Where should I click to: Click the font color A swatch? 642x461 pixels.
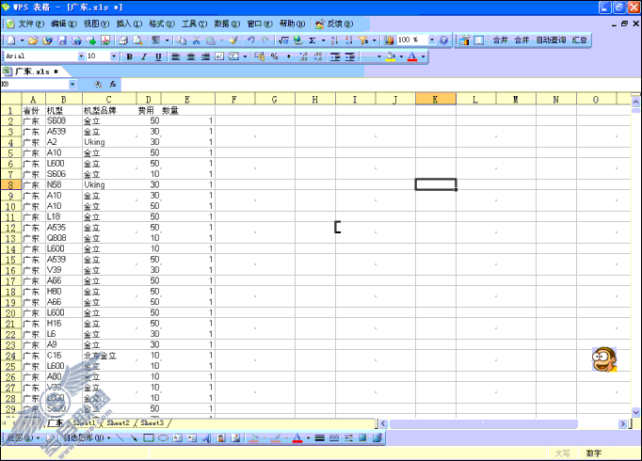(412, 56)
